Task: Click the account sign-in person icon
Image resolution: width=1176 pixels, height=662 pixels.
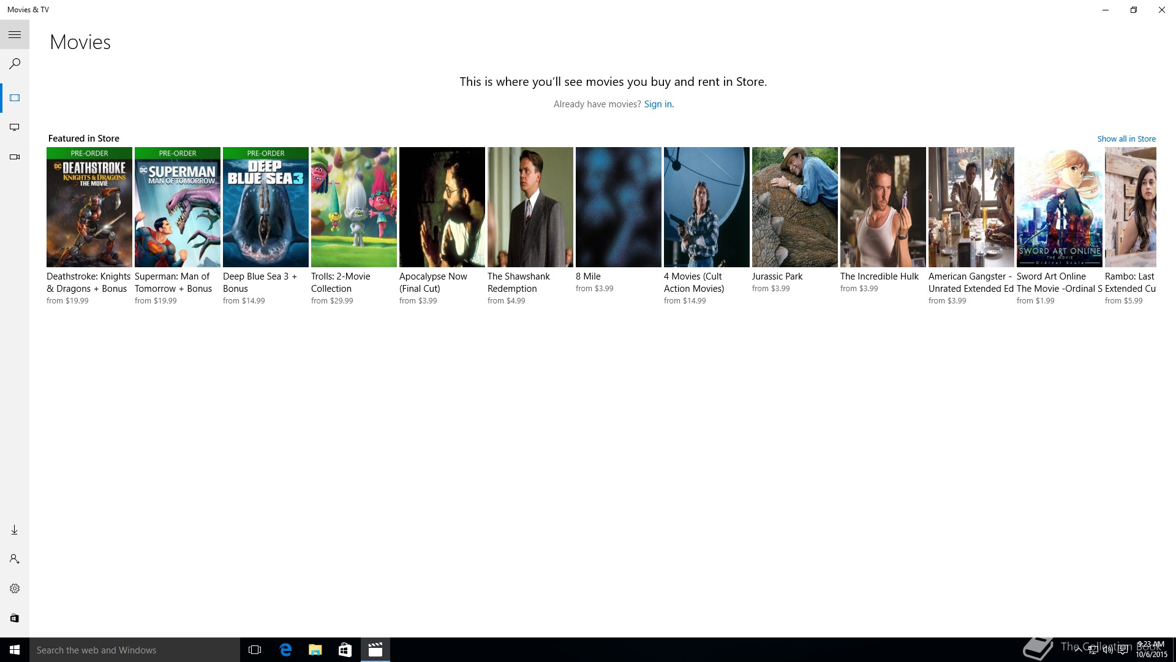Action: pos(15,559)
